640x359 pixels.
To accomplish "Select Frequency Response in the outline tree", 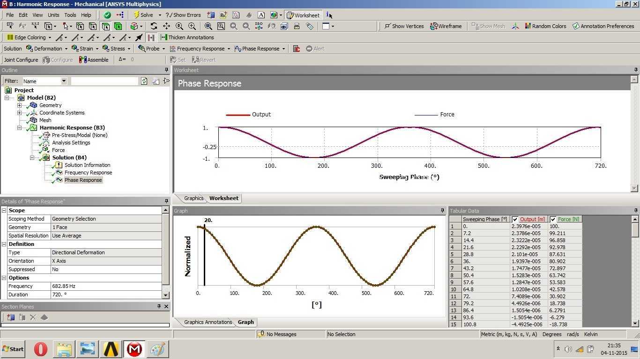I will coord(88,172).
